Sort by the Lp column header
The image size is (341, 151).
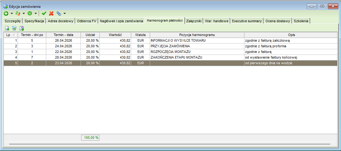tap(11, 35)
